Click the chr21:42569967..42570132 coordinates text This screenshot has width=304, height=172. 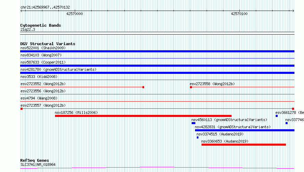pos(45,7)
